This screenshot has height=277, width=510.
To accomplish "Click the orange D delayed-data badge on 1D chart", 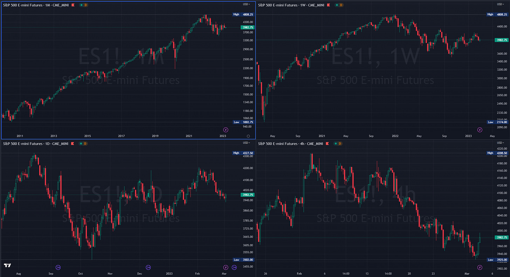I will tap(86, 143).
